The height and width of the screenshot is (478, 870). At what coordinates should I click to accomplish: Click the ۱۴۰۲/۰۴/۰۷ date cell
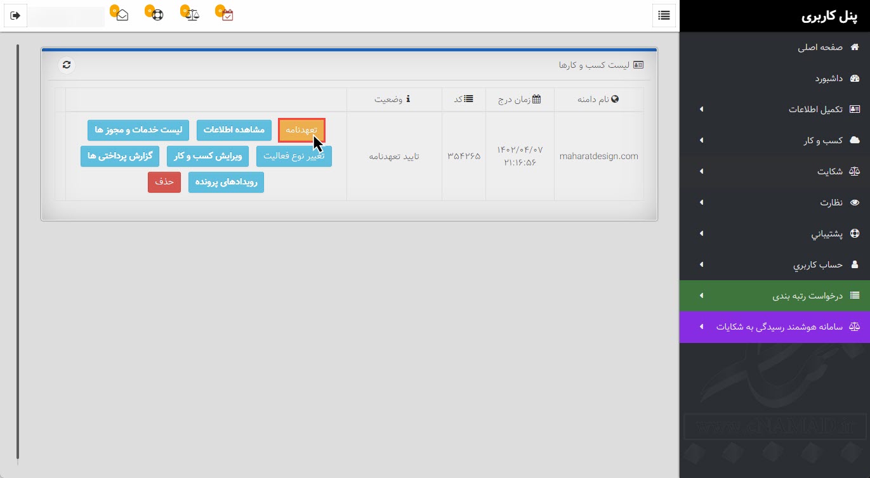(520, 156)
